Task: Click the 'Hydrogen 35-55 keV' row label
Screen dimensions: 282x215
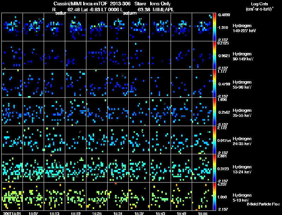Action: pyautogui.click(x=242, y=113)
